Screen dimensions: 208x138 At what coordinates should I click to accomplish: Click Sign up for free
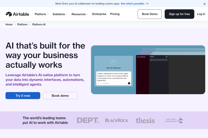coord(179,14)
